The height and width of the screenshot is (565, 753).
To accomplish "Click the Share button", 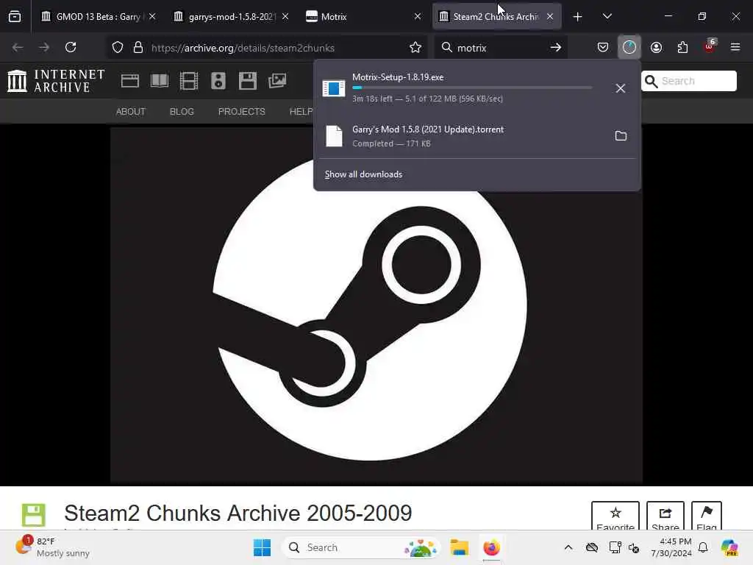I will 665,516.
